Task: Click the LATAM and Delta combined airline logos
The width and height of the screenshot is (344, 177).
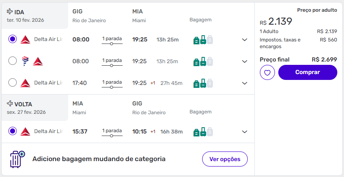Action: [x=32, y=61]
